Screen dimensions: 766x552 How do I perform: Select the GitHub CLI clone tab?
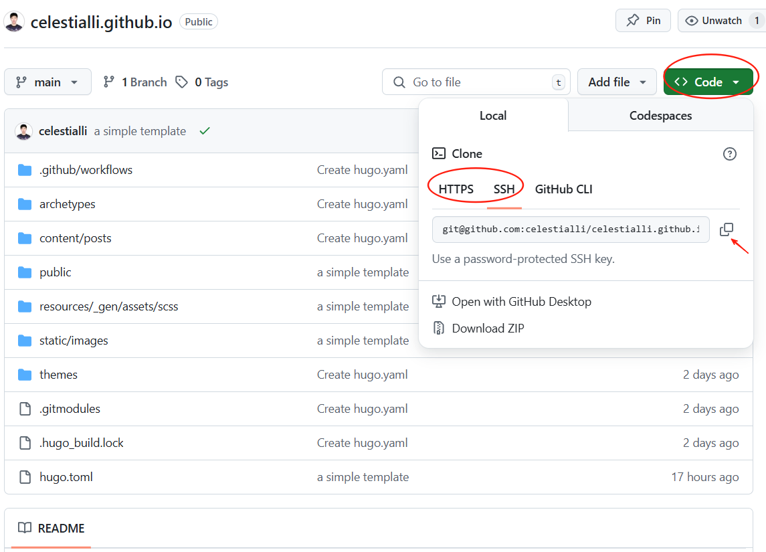[563, 189]
